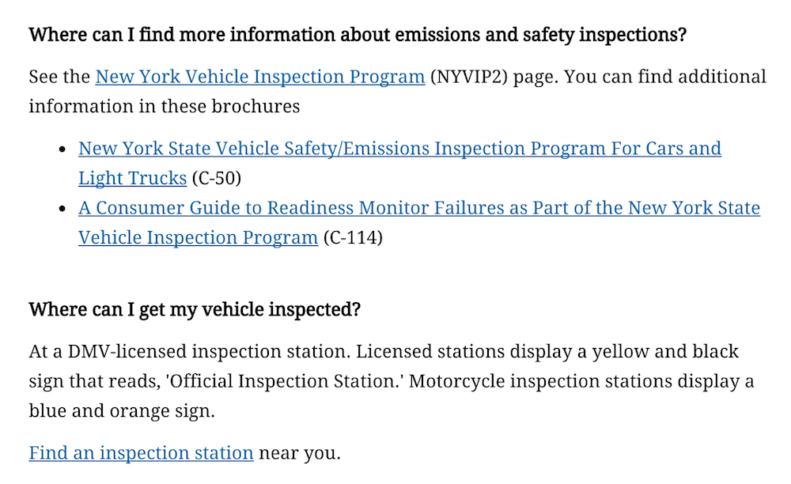791x484 pixels.
Task: Click the (C-114) brochure code
Action: coord(353,237)
